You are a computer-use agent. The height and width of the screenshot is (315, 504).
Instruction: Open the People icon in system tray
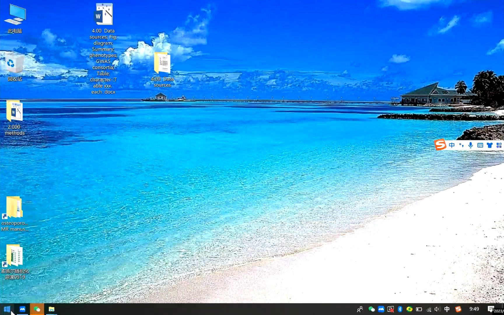[x=360, y=309]
